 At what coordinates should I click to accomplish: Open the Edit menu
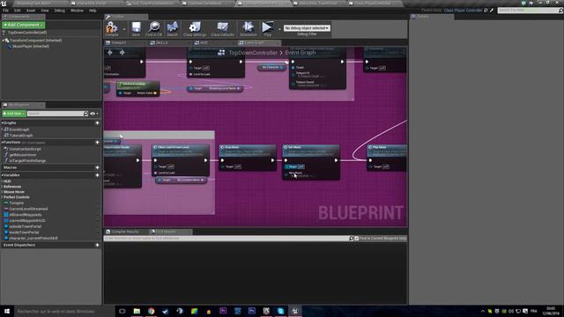pyautogui.click(x=18, y=11)
